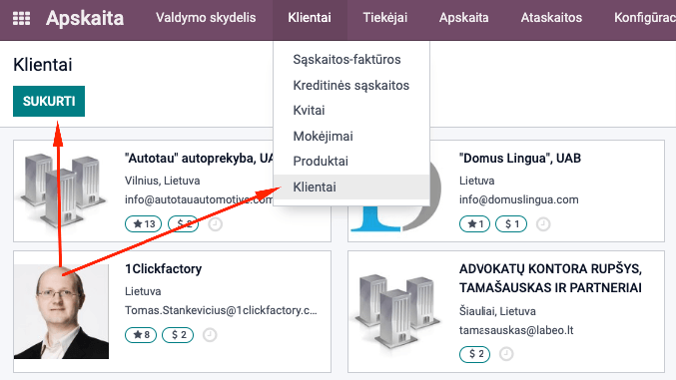The width and height of the screenshot is (676, 380).
Task: Click Šiauliai, Lietuva address text
Action: click(497, 311)
